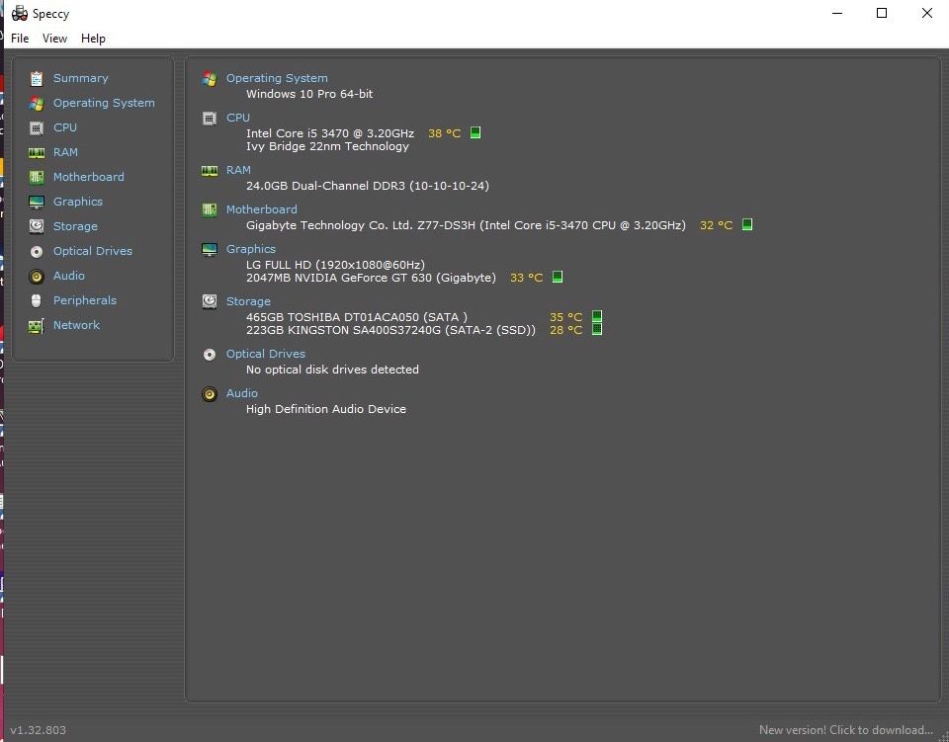Click the RAM stick icon in sidebar
Image resolution: width=949 pixels, height=742 pixels.
coord(37,153)
